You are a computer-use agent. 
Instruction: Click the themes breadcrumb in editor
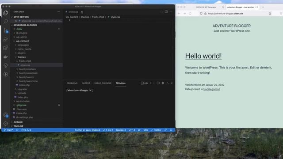point(85,17)
